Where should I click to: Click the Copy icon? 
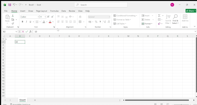coord(13,19)
